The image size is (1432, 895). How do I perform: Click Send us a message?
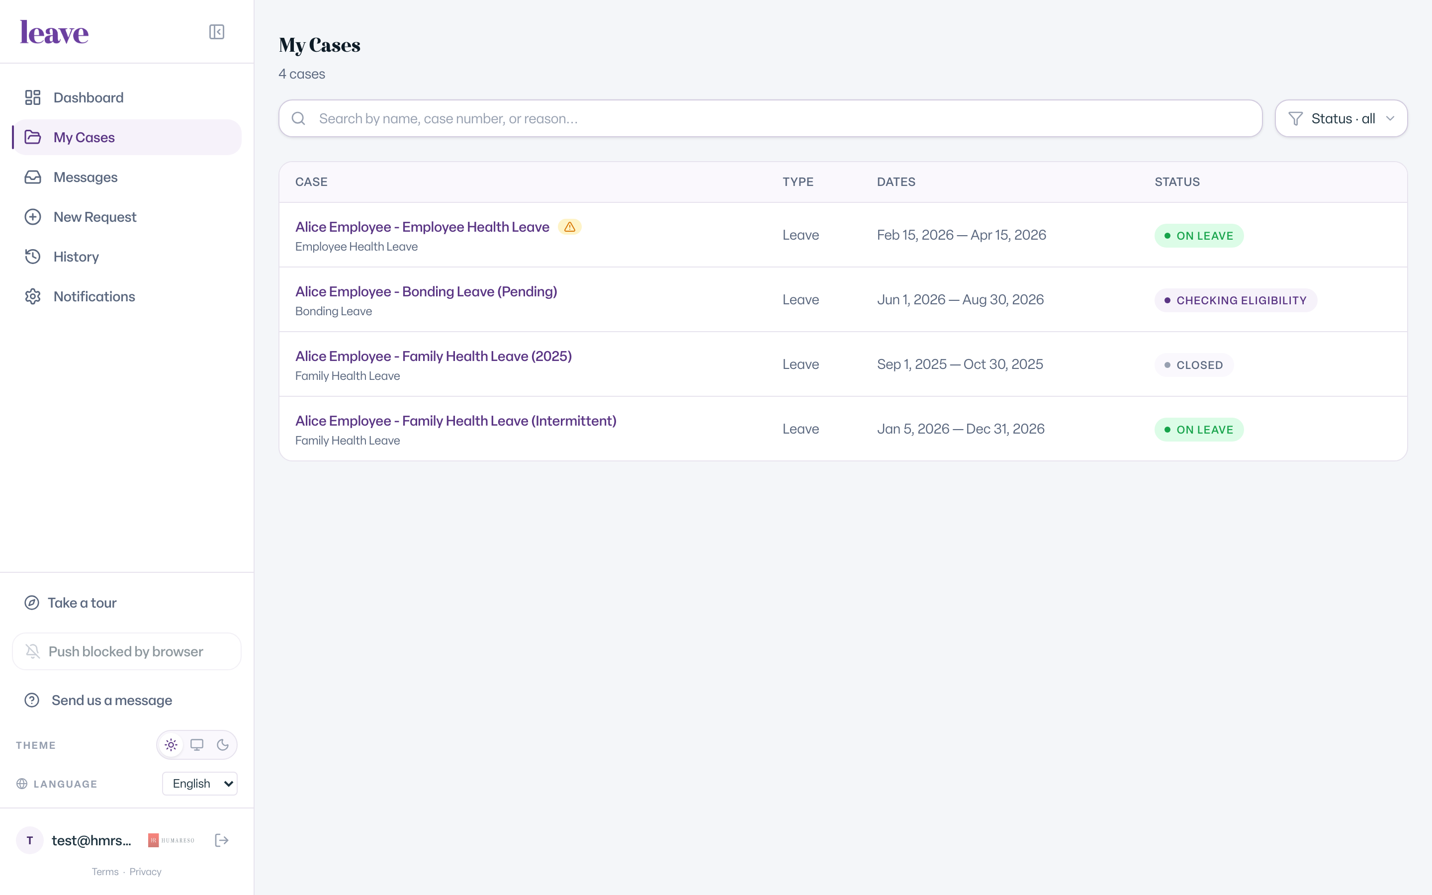click(112, 700)
